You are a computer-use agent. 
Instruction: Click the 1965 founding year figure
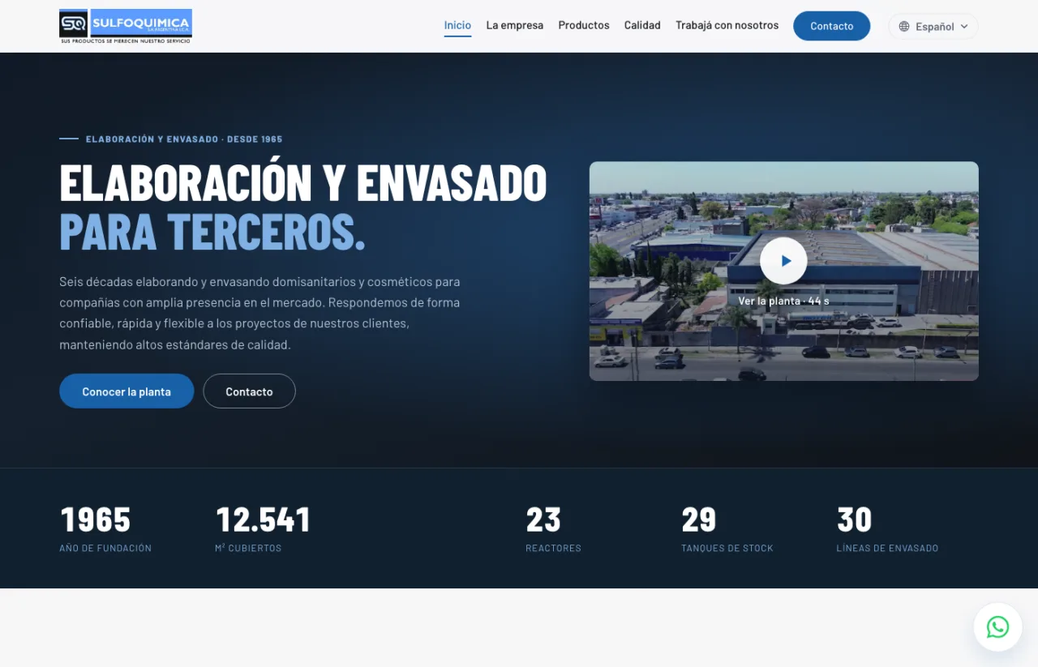pos(96,519)
